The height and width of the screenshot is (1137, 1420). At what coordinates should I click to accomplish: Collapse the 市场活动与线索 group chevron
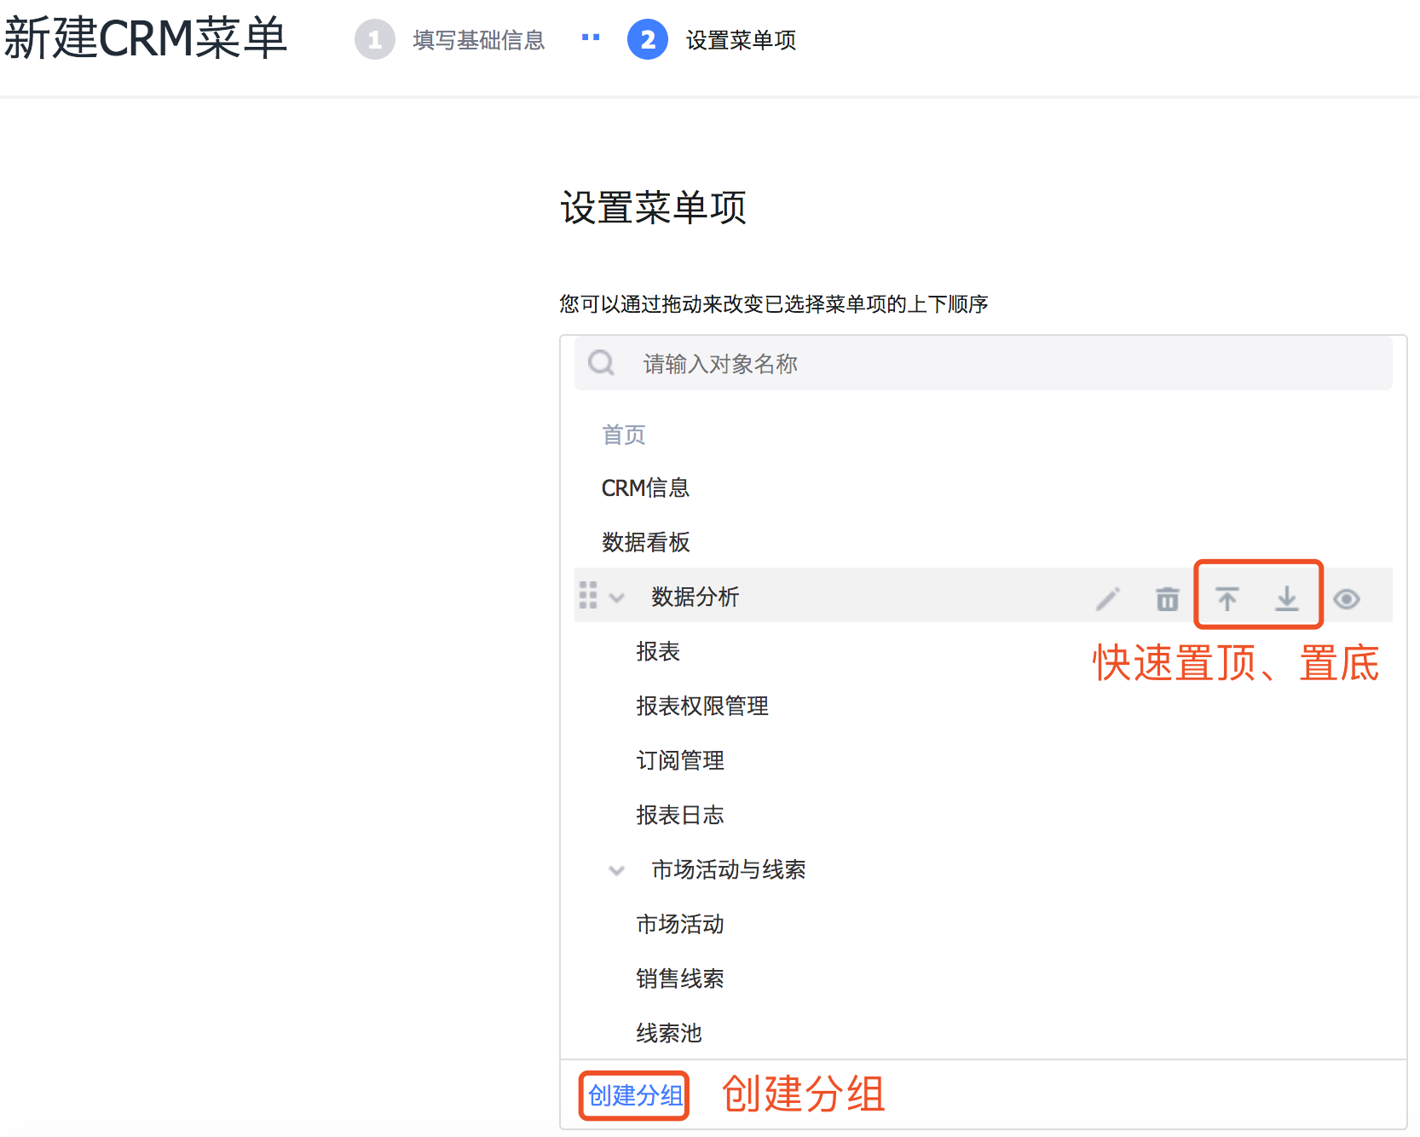617,870
